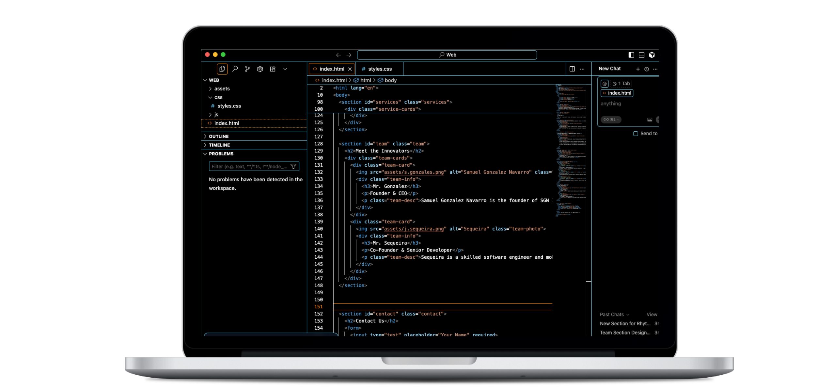Show chat history clock icon

646,69
